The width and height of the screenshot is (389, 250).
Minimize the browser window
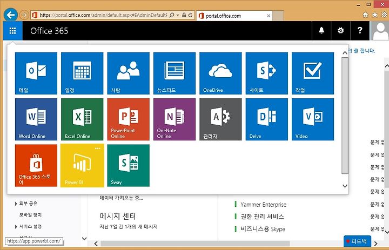tap(358, 5)
